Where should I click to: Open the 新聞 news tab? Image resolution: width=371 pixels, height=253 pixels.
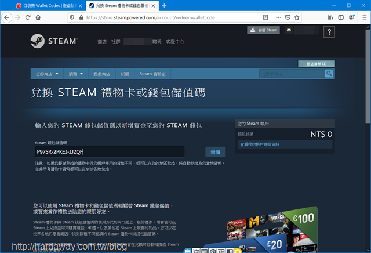[x=125, y=74]
